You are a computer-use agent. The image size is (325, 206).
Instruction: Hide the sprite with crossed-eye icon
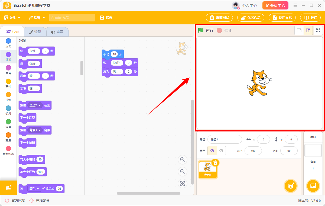221,151
